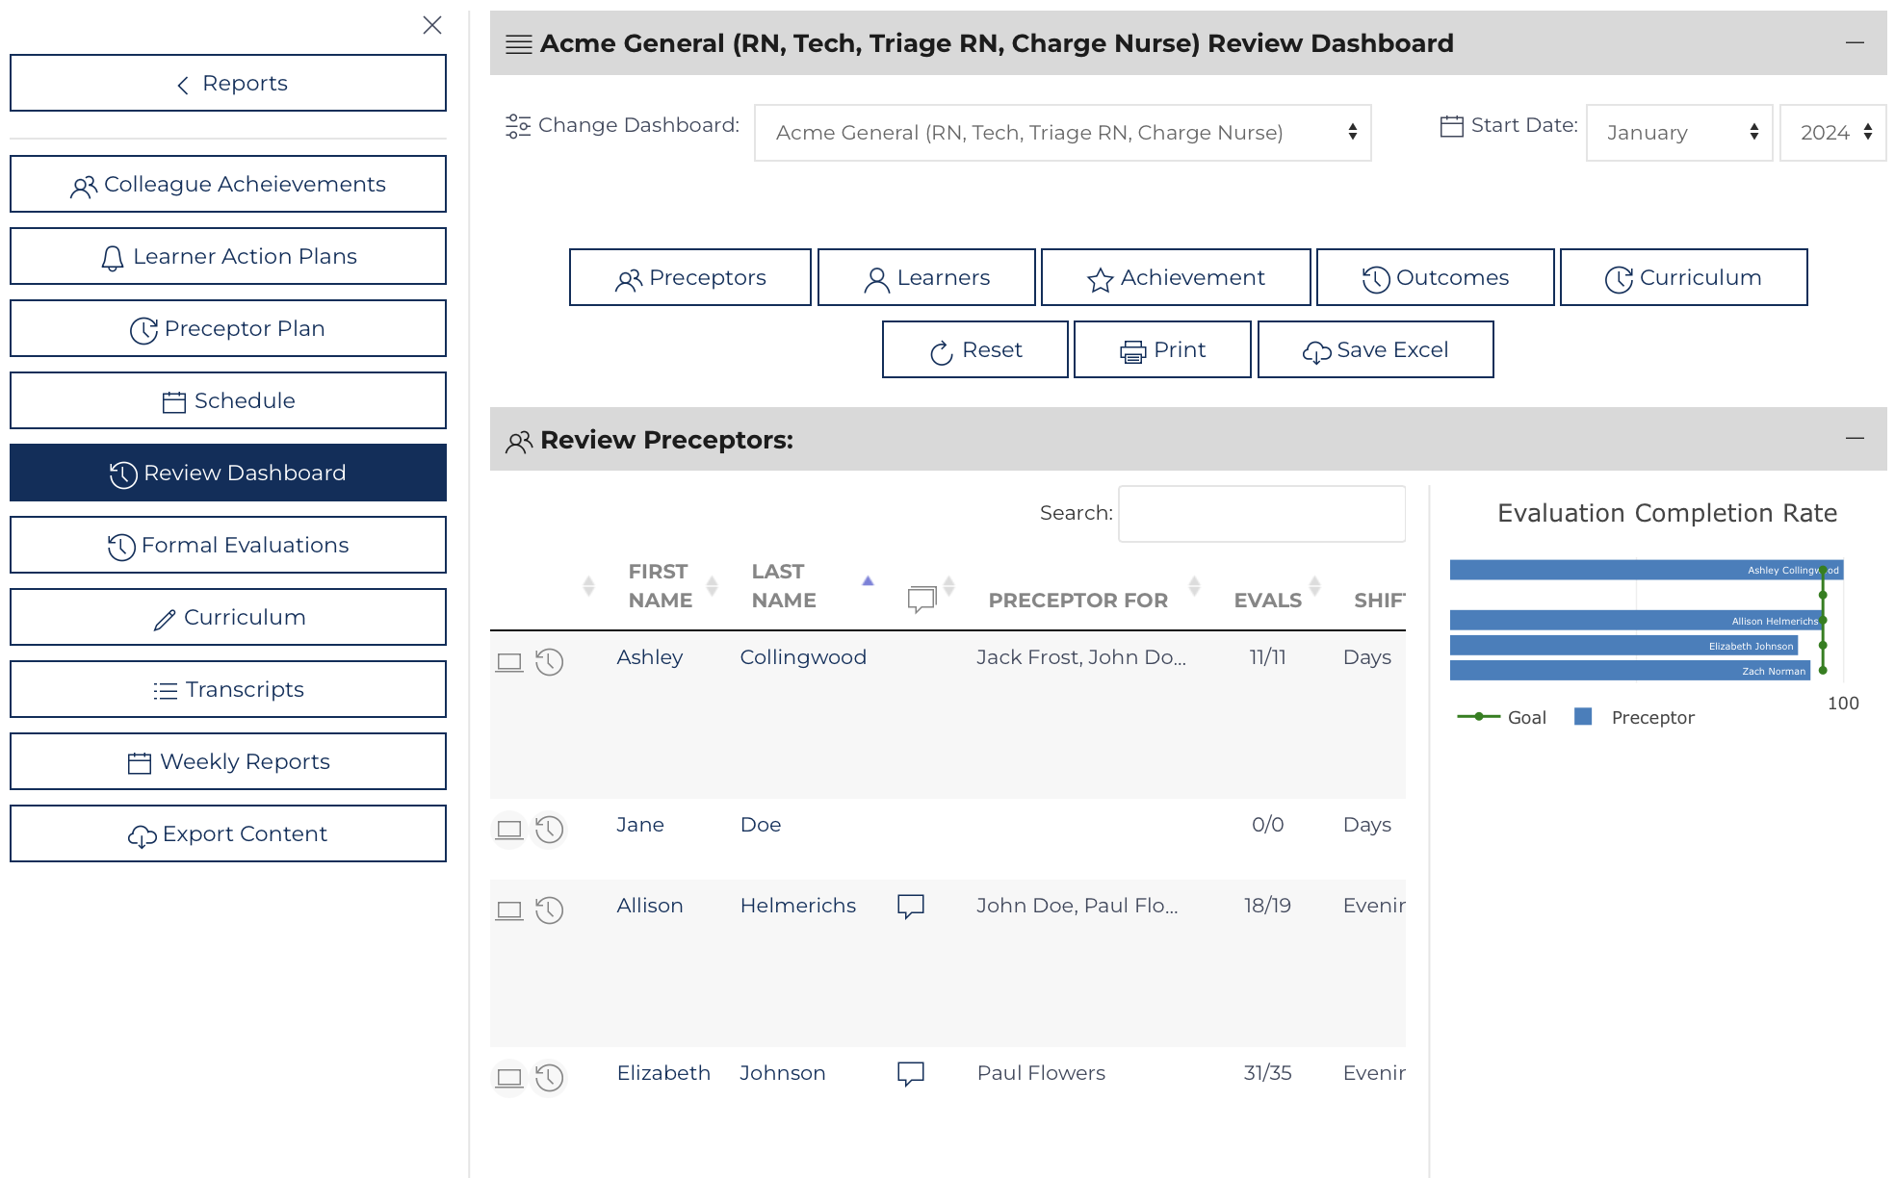Open the Change Dashboard dropdown

[x=1062, y=133]
